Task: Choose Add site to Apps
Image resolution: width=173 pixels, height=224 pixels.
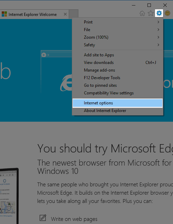Action: pyautogui.click(x=118, y=55)
